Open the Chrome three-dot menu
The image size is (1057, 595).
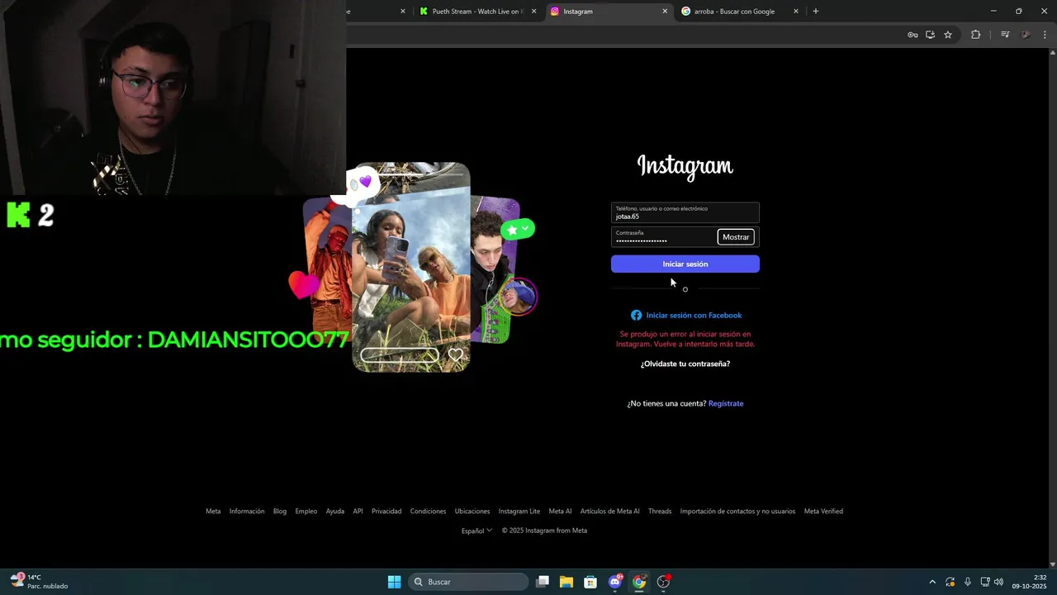click(1045, 35)
